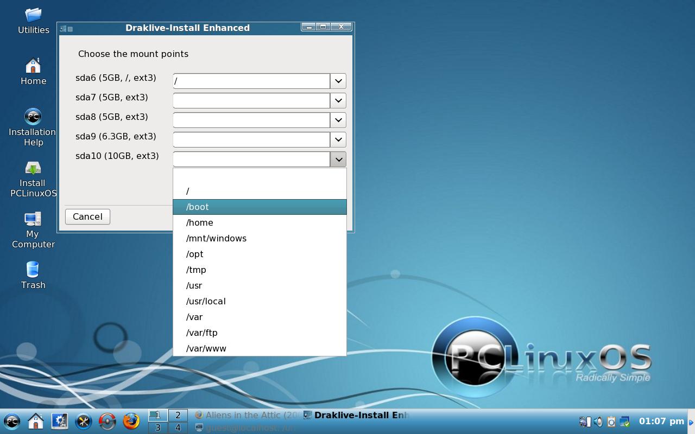Open the My Computer desktop icon
The width and height of the screenshot is (695, 434).
click(33, 229)
